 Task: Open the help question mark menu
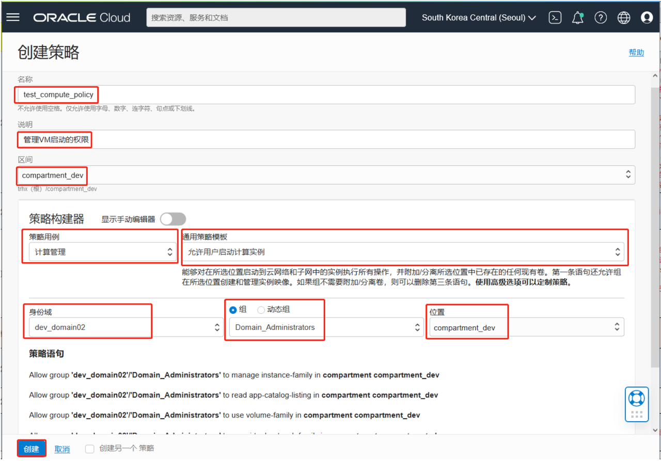tap(601, 18)
